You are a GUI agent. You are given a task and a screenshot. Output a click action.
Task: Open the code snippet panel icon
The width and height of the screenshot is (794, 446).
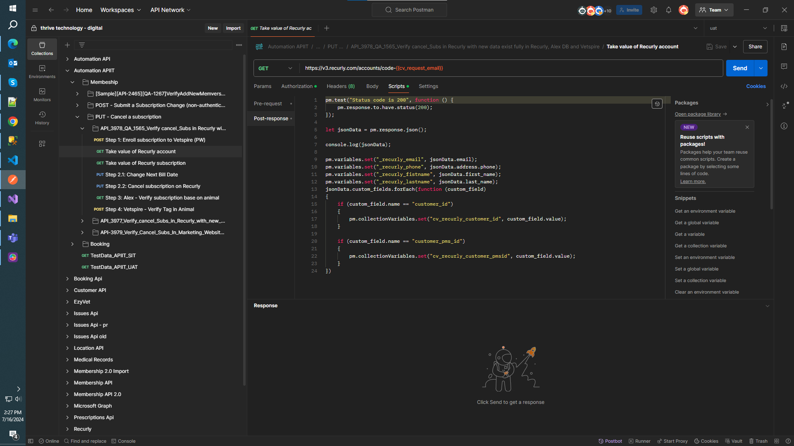(x=784, y=86)
